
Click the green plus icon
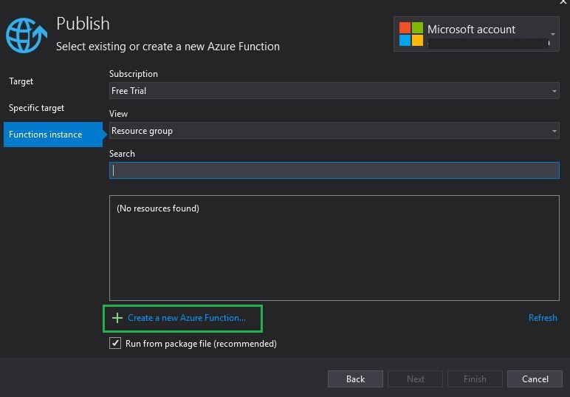117,318
